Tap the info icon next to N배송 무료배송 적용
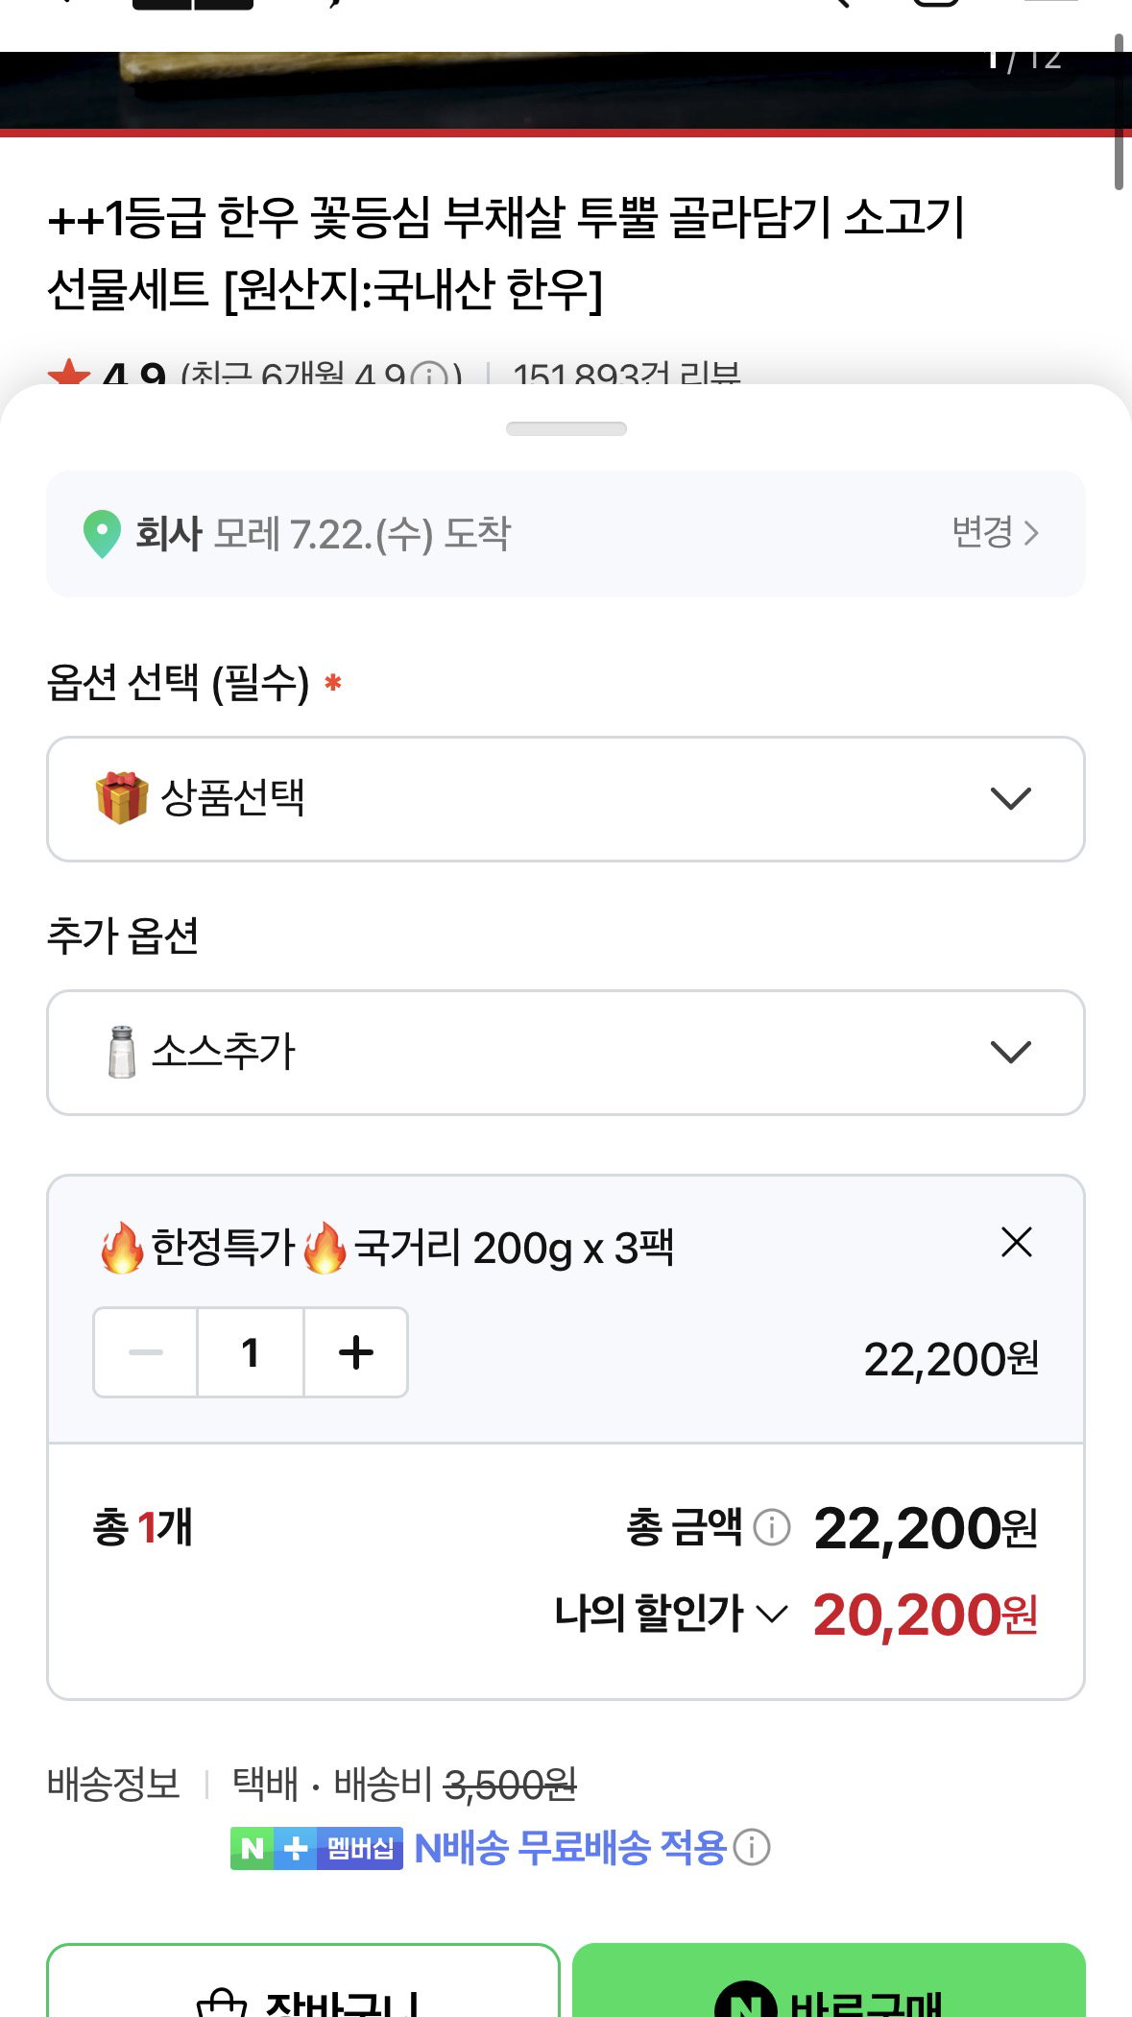This screenshot has width=1132, height=2017. pos(752,1847)
